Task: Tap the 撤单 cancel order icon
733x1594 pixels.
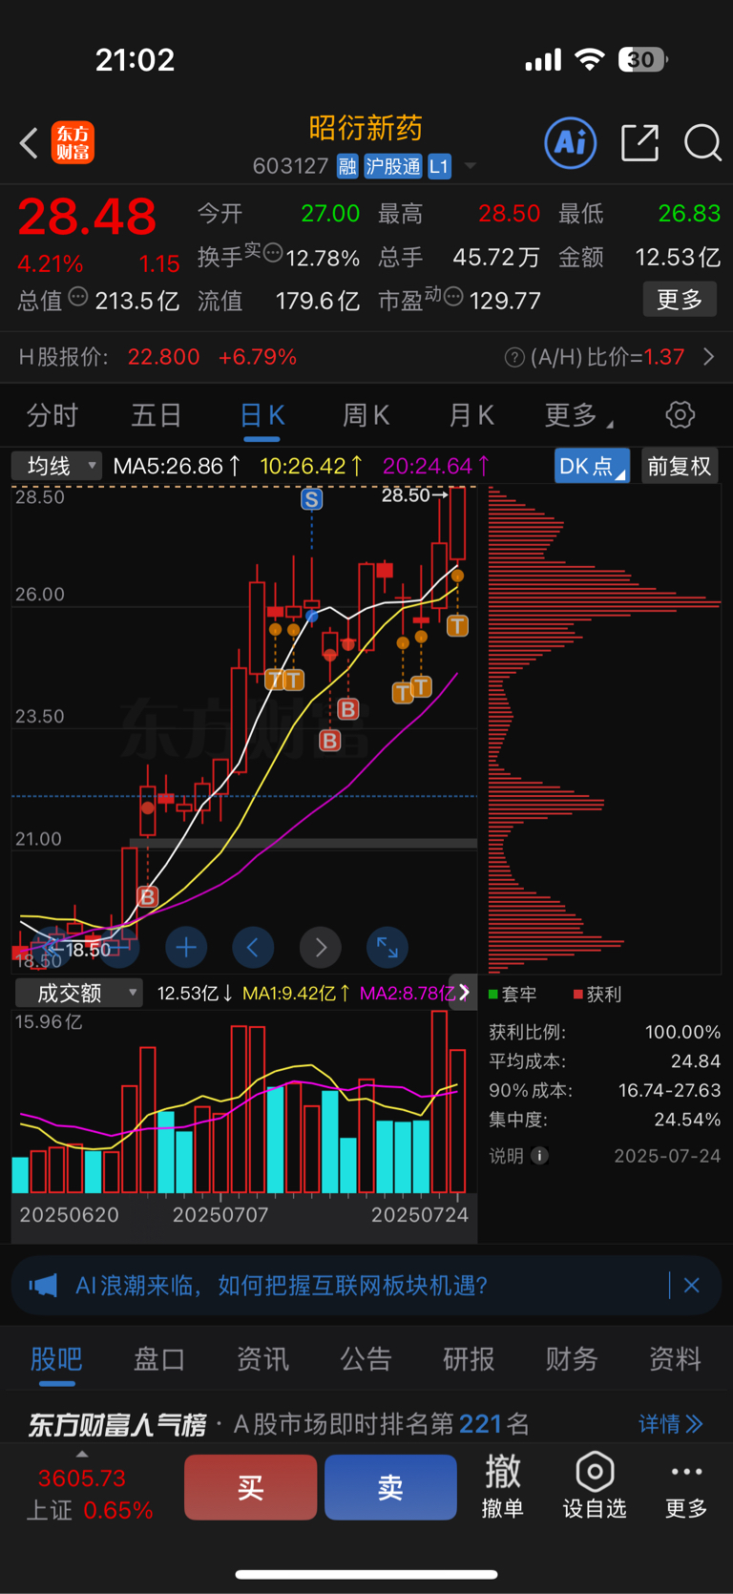Action: [502, 1486]
